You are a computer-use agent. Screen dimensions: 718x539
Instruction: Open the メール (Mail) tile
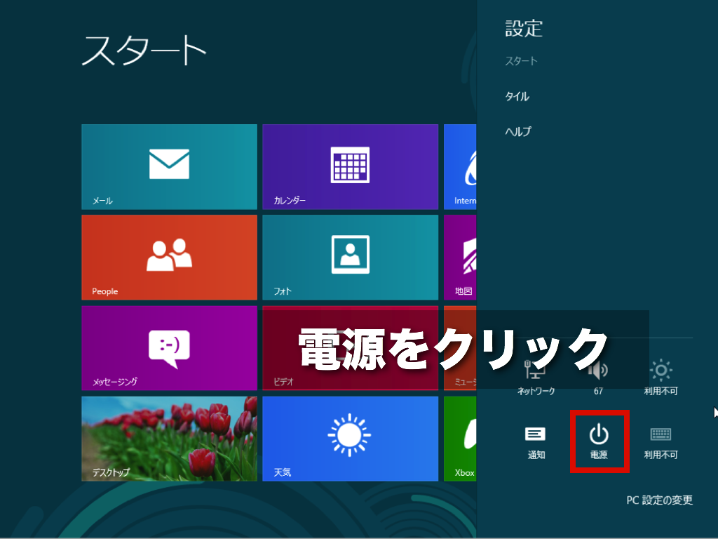pos(169,167)
